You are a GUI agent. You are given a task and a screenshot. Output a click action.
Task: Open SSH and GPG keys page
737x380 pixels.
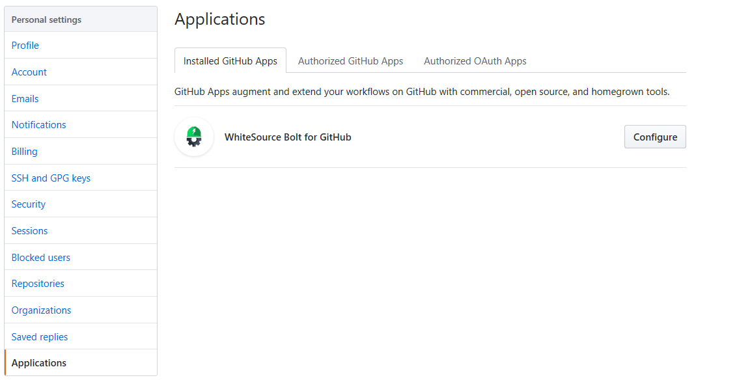point(51,178)
